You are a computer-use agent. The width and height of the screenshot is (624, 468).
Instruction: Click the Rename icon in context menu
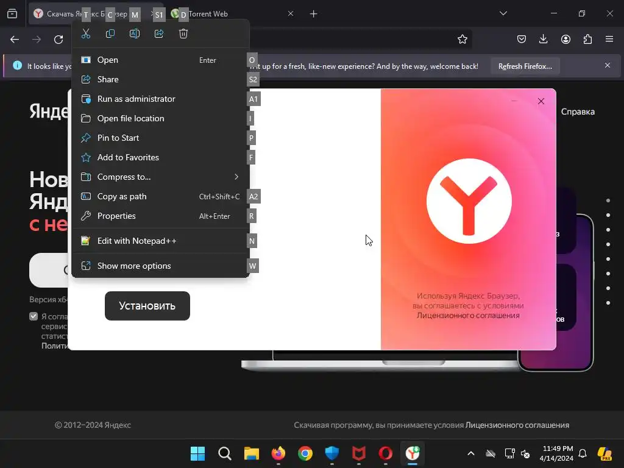(x=135, y=34)
